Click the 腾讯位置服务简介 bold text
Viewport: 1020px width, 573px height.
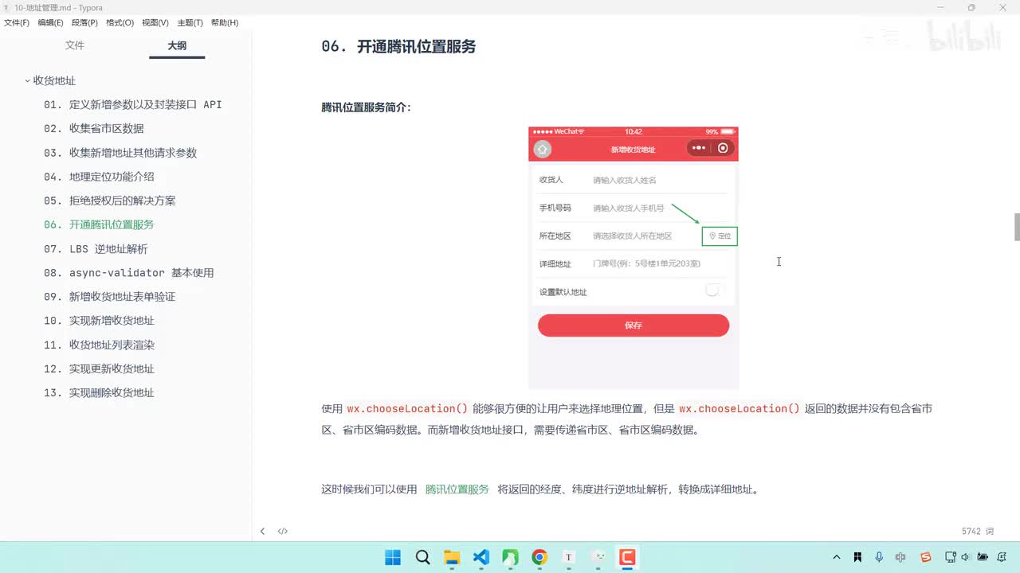click(366, 107)
